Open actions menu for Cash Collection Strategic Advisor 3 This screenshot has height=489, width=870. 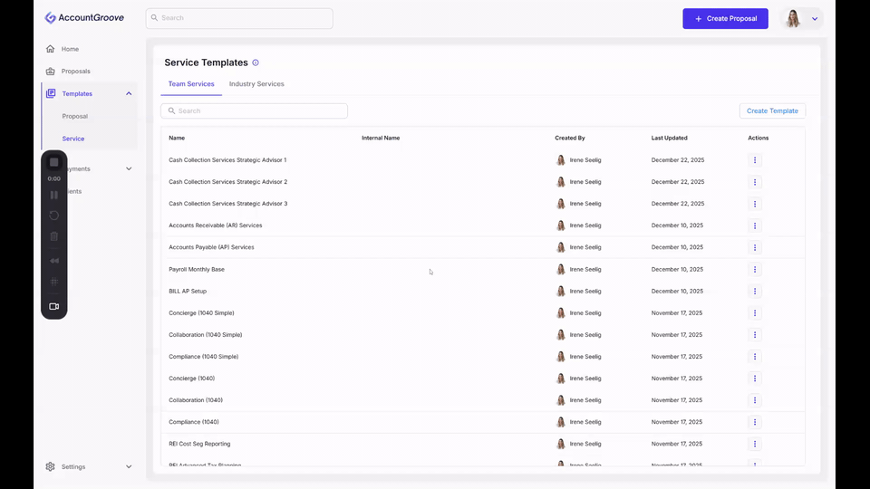[x=755, y=204]
